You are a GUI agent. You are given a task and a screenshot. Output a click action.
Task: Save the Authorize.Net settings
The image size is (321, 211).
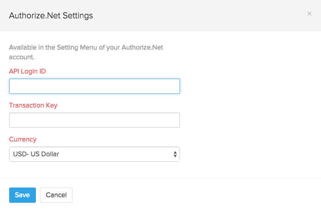tap(22, 195)
